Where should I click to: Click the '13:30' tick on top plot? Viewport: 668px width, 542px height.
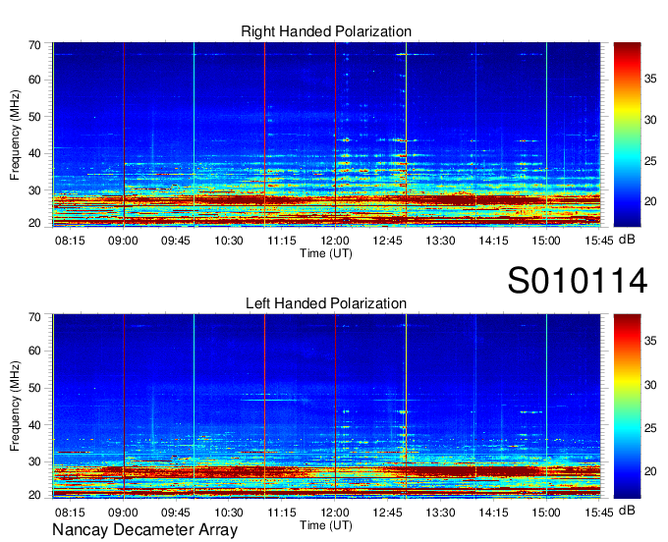click(x=440, y=241)
